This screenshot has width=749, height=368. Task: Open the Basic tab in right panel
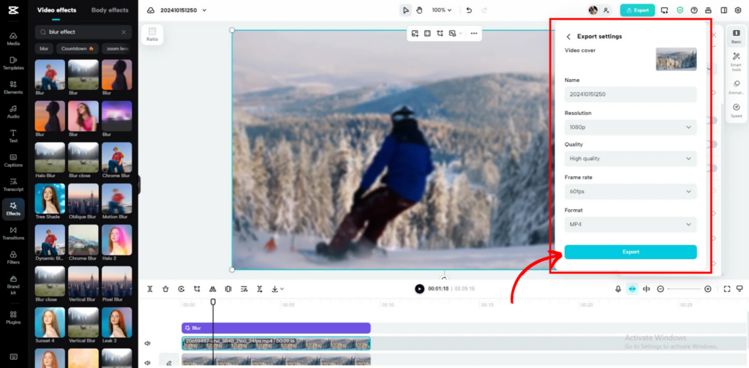point(736,37)
